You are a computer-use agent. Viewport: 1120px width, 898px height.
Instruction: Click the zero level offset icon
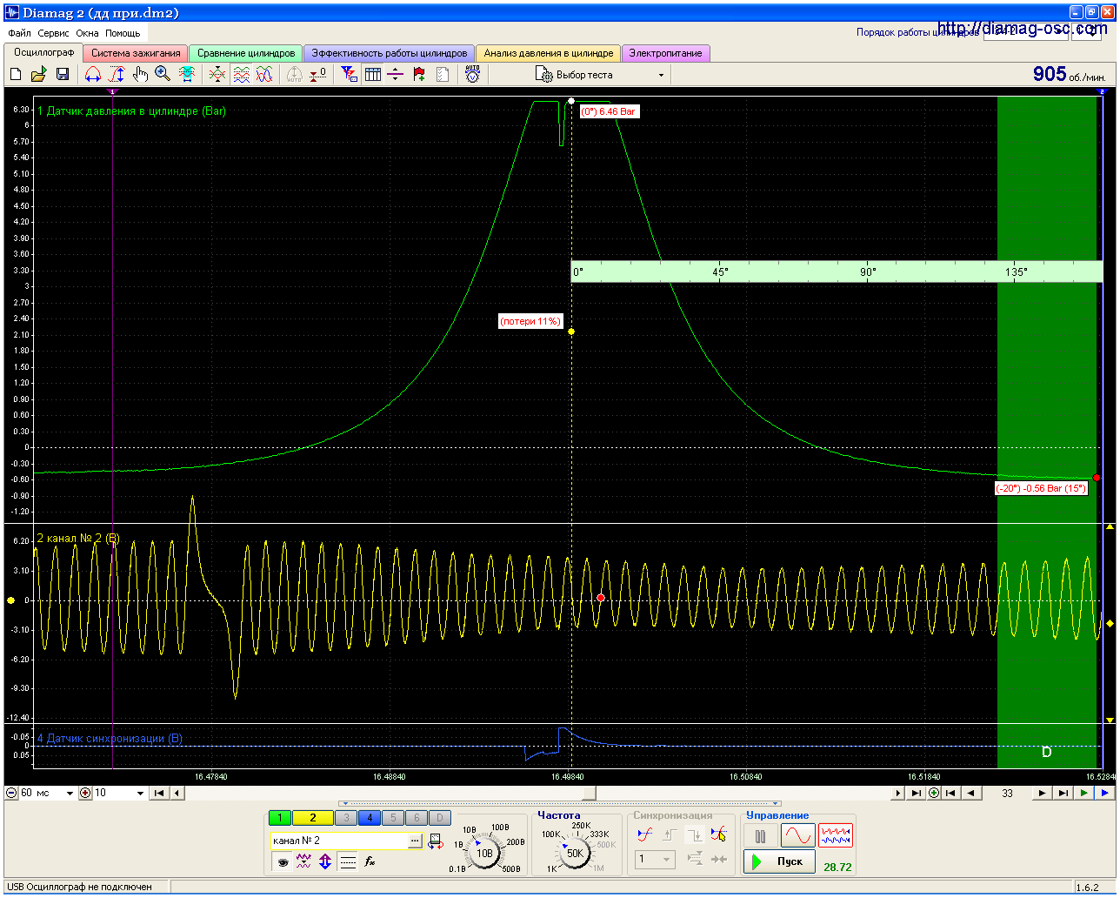(318, 75)
